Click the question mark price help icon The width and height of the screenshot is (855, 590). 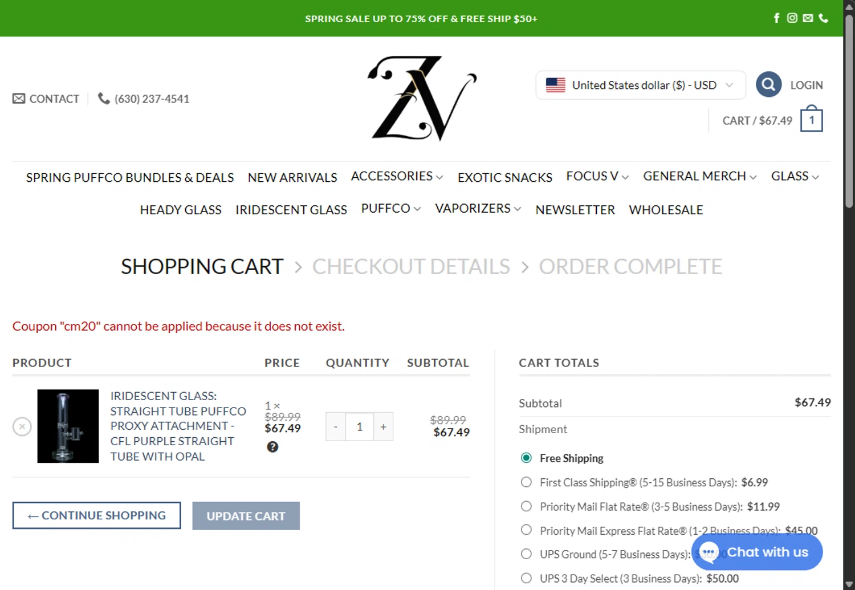point(272,447)
